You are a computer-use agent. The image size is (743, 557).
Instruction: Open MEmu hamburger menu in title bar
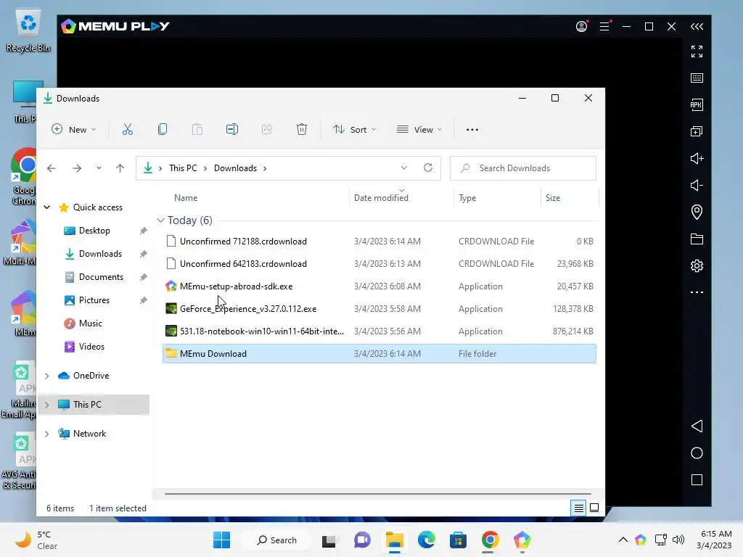click(604, 26)
